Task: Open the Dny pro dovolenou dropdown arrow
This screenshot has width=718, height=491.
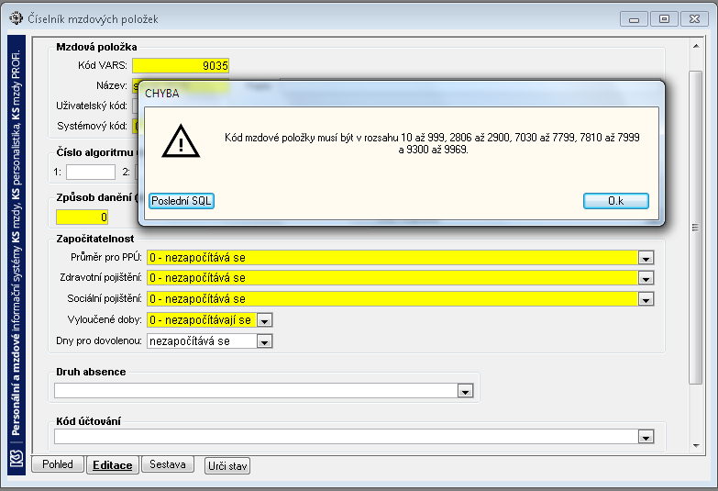Action: (265, 341)
